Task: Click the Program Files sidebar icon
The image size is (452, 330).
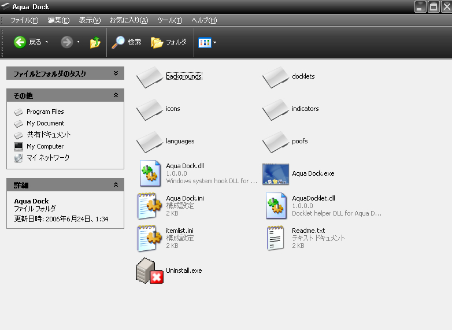Action: point(18,112)
